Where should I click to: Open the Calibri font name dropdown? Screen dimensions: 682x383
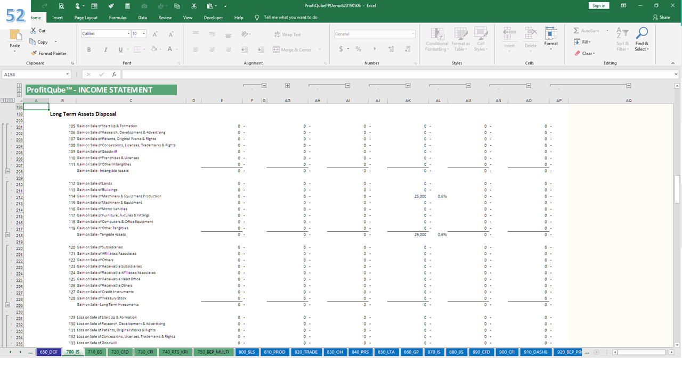click(128, 34)
